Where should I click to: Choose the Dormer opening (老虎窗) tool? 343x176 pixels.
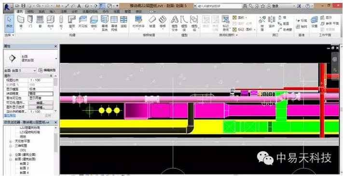pos(285,29)
